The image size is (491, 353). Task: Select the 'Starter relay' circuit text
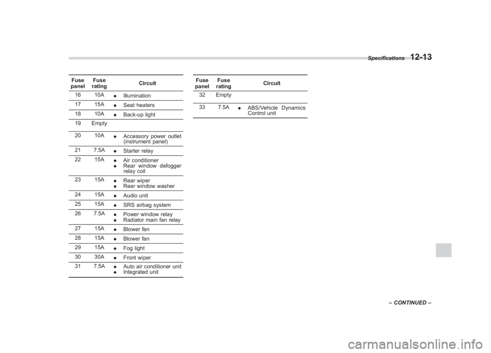click(138, 151)
